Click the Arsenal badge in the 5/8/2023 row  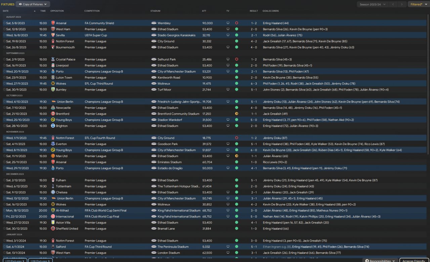pos(53,23)
